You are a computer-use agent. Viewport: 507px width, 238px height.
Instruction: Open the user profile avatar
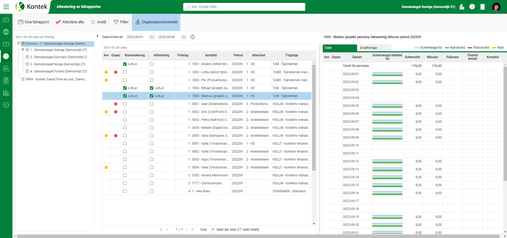coord(496,7)
